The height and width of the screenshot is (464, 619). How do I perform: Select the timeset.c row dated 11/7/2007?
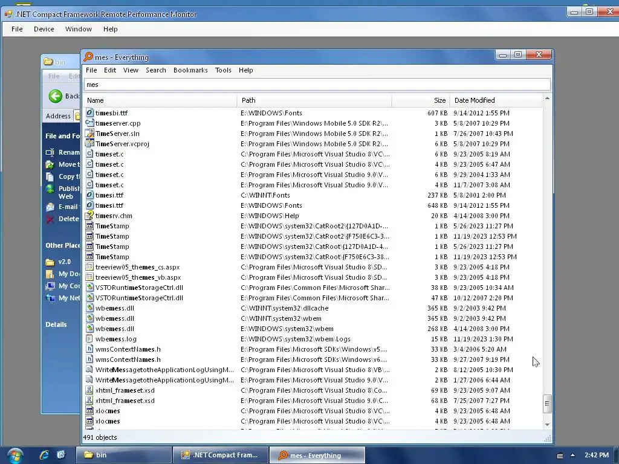point(313,185)
